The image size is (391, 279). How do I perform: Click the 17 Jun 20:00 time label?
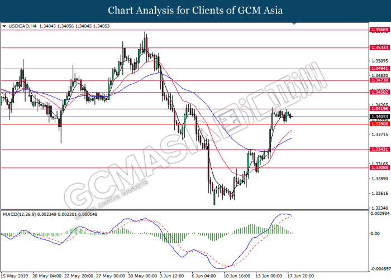click(301, 276)
